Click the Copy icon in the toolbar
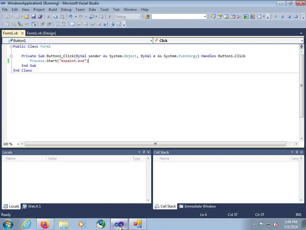Image resolution: width=306 pixels, height=230 pixels. click(x=55, y=17)
